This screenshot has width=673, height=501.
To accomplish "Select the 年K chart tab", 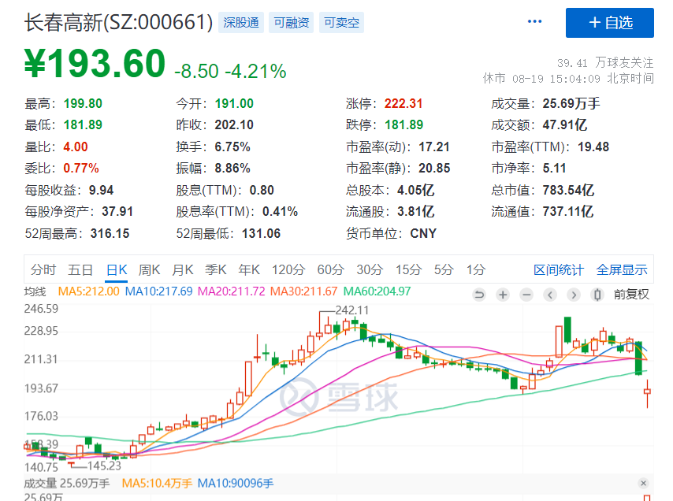I will 249,270.
